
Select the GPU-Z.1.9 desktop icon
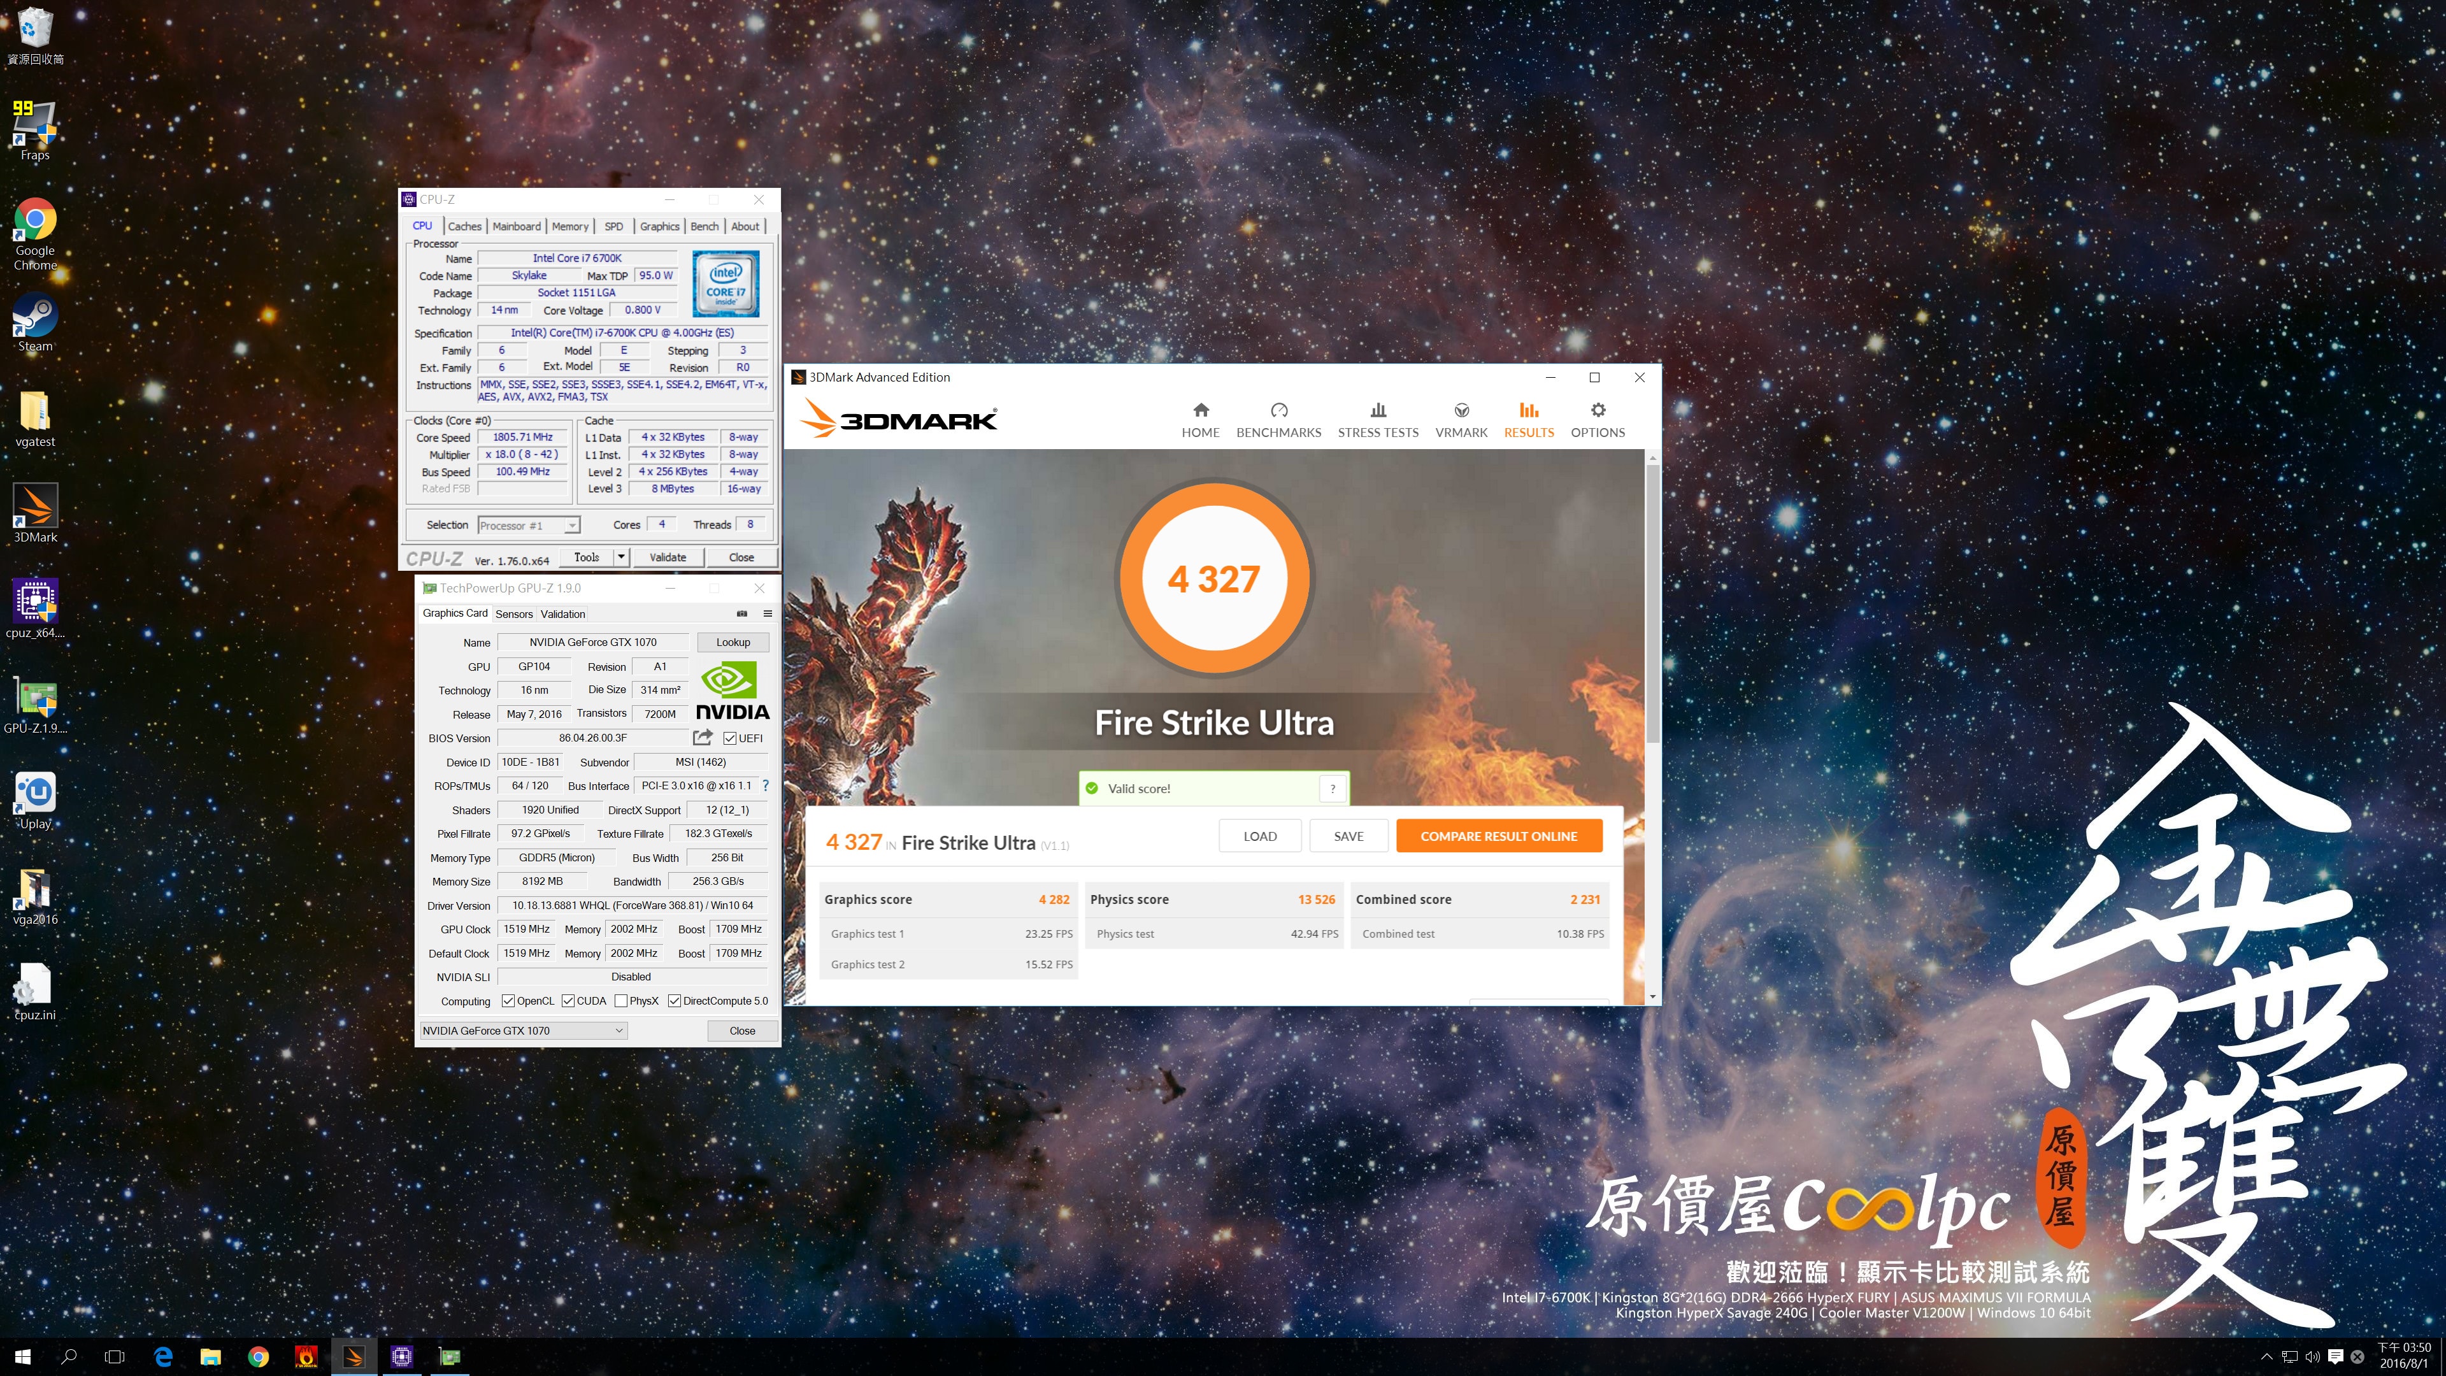tap(35, 705)
